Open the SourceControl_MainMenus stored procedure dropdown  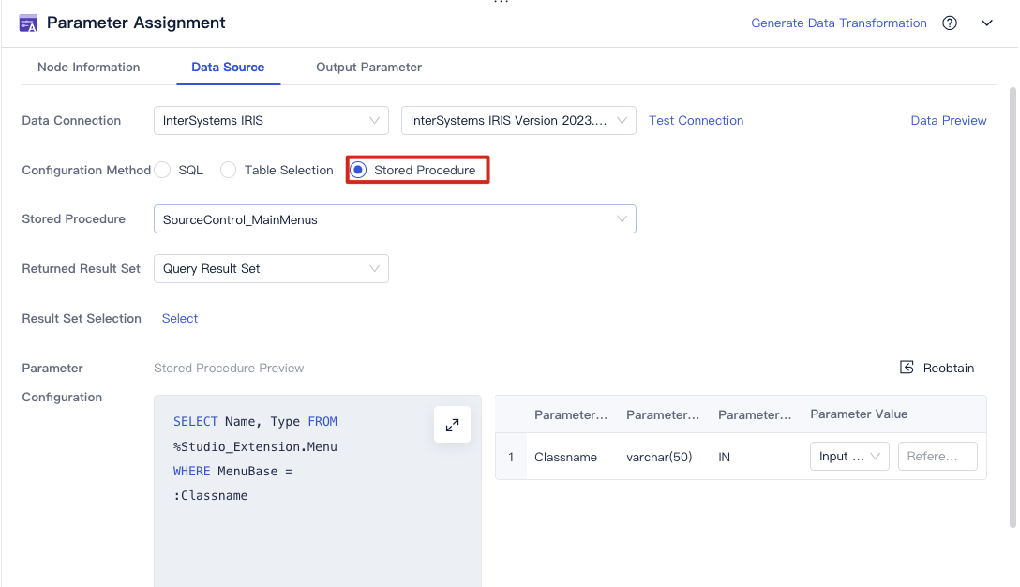click(x=395, y=219)
